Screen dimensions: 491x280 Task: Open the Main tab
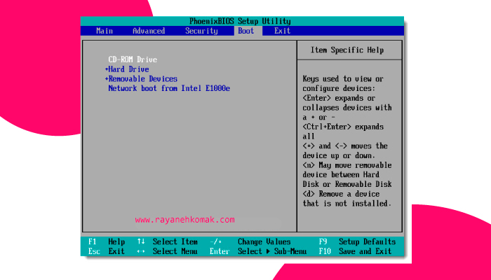coord(105,31)
